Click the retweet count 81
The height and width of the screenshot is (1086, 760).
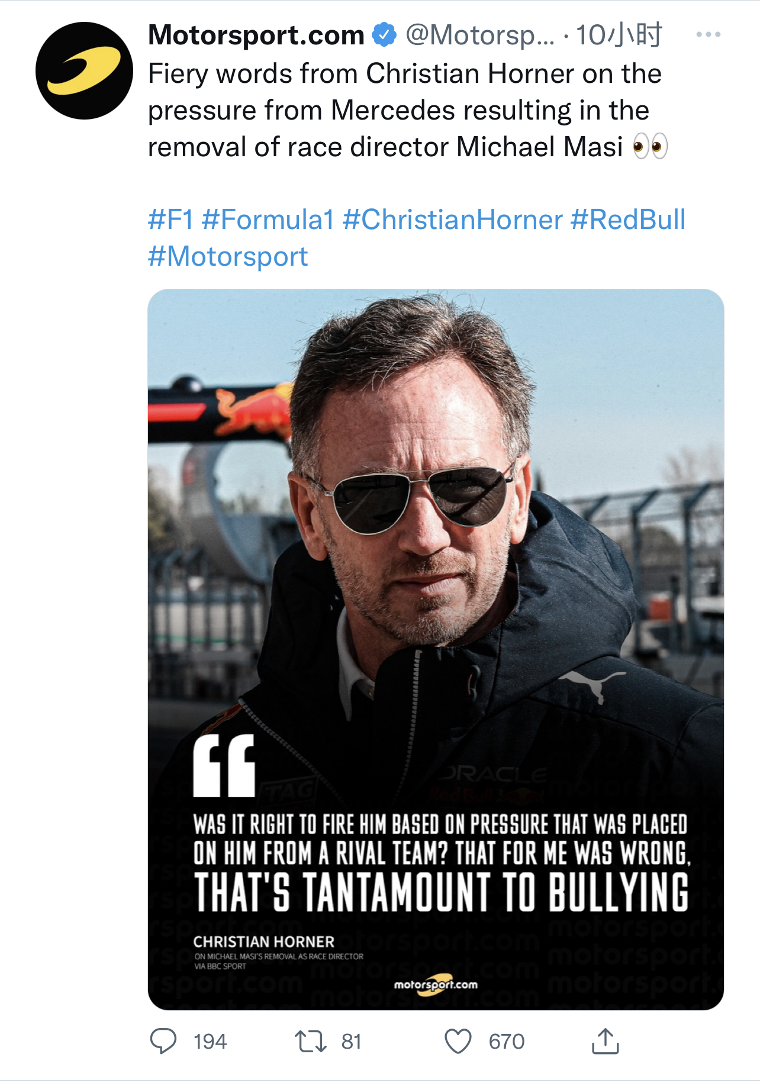[x=351, y=1042]
